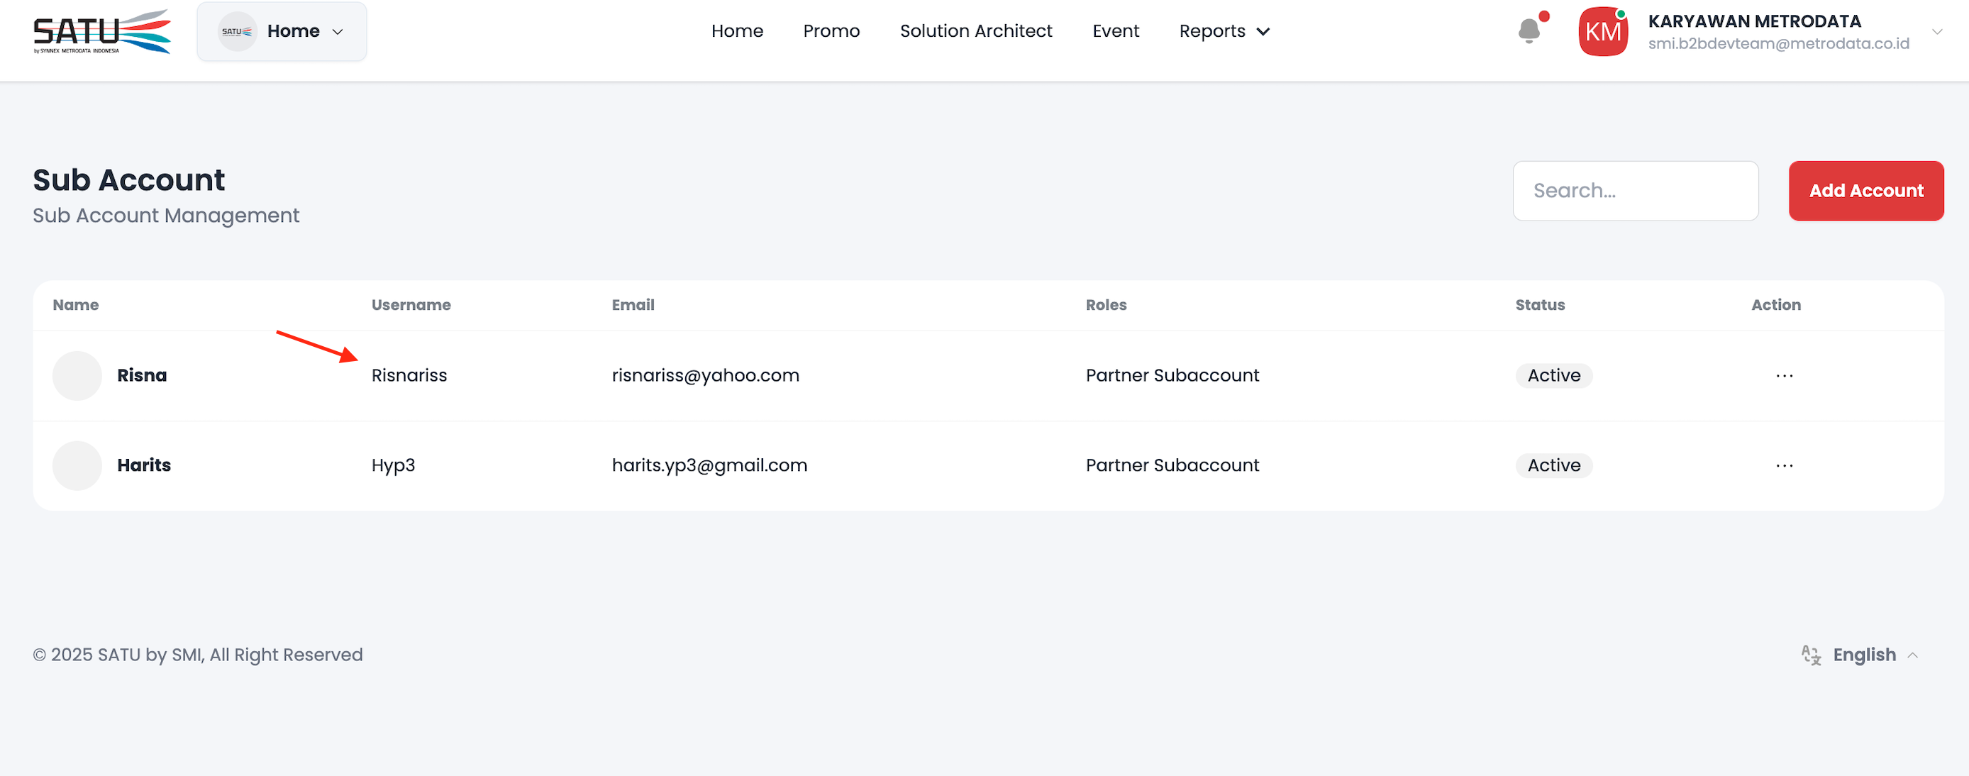Open Solution Architect nav item
The image size is (1969, 776).
[975, 31]
